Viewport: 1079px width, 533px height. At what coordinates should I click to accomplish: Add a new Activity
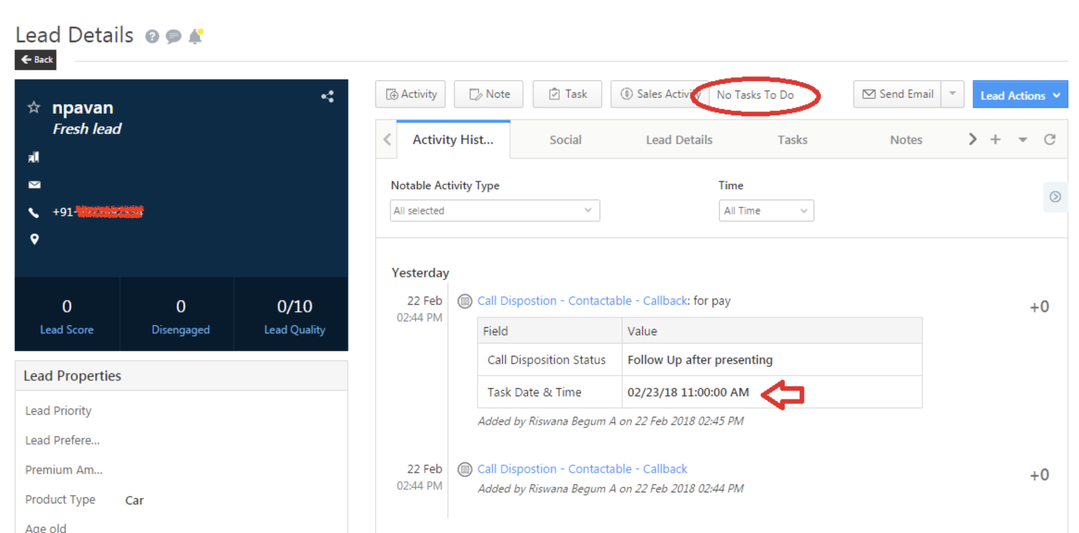pos(411,94)
